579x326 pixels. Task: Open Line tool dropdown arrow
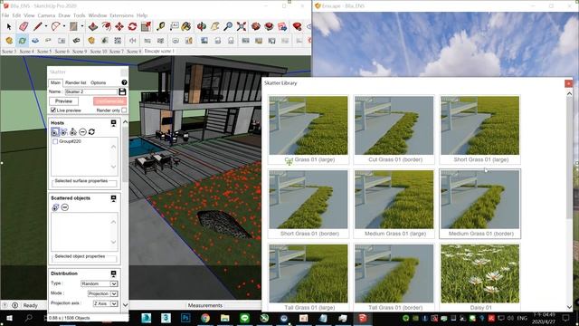pos(46,26)
